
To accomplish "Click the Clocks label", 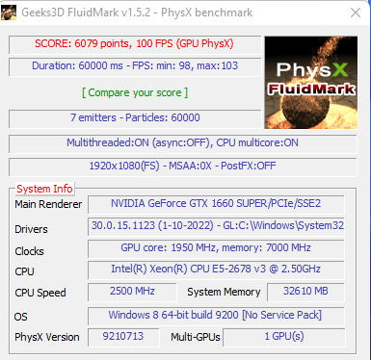I will (29, 251).
